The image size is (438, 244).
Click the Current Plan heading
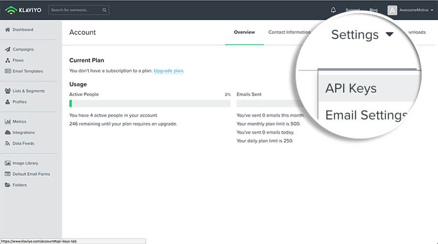[x=87, y=60]
